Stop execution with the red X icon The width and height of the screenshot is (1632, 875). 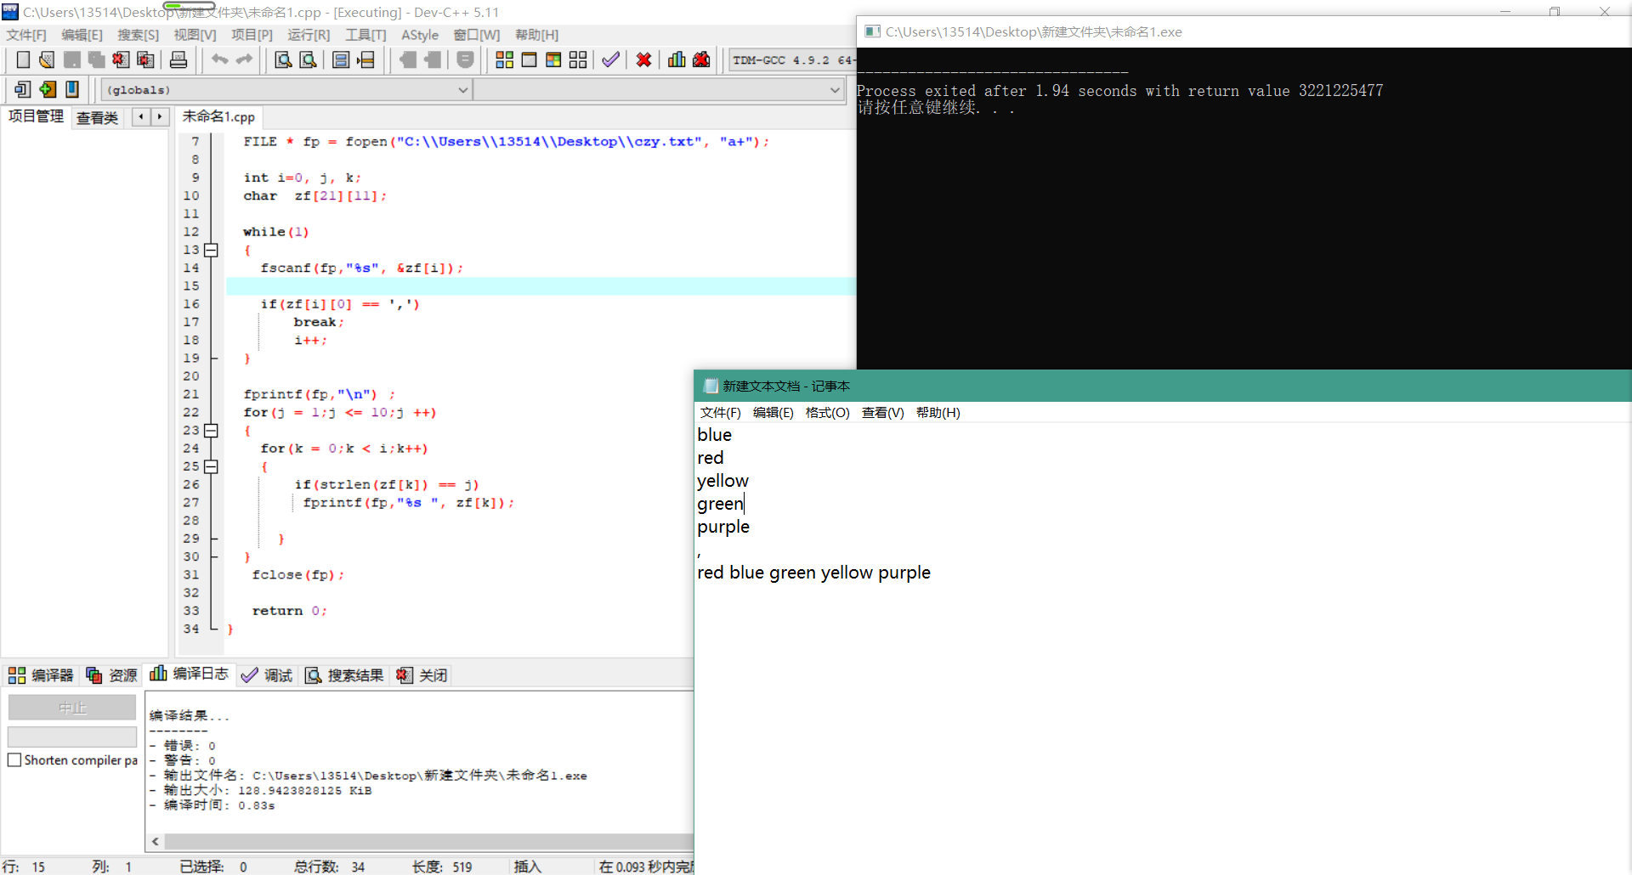(644, 59)
